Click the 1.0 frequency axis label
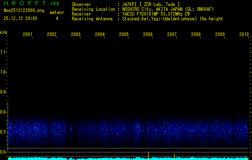 (4, 72)
